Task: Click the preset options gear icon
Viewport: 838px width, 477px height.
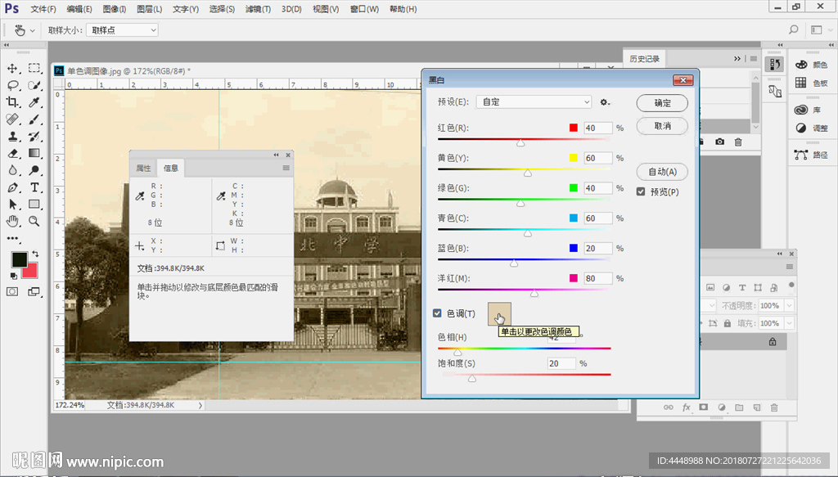Action: 605,102
